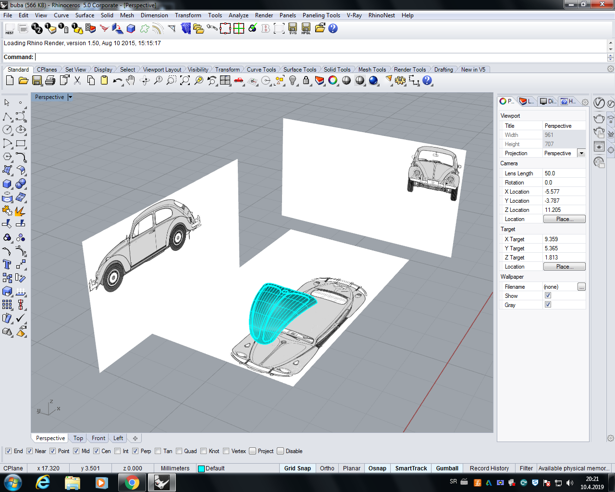Choose the Text object T tool
Image resolution: width=615 pixels, height=492 pixels.
(x=7, y=265)
